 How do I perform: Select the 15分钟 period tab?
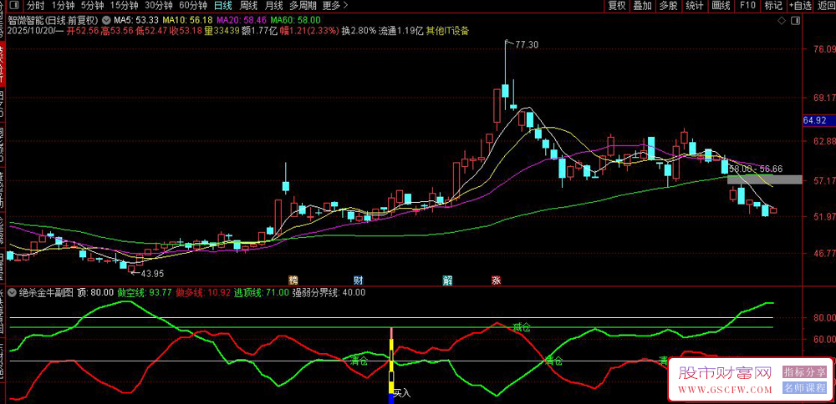125,6
